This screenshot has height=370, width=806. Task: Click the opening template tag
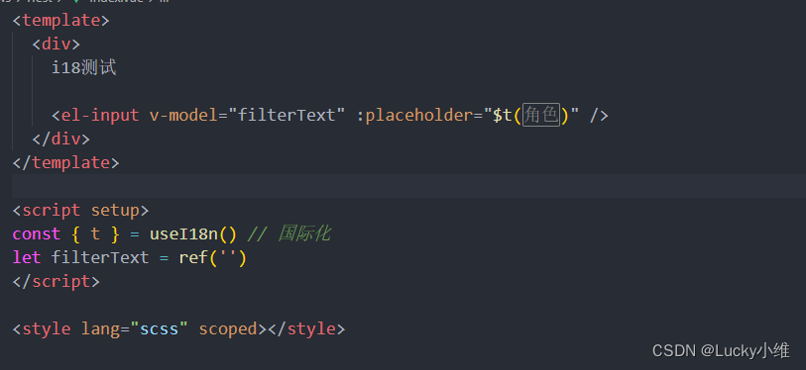[61, 21]
